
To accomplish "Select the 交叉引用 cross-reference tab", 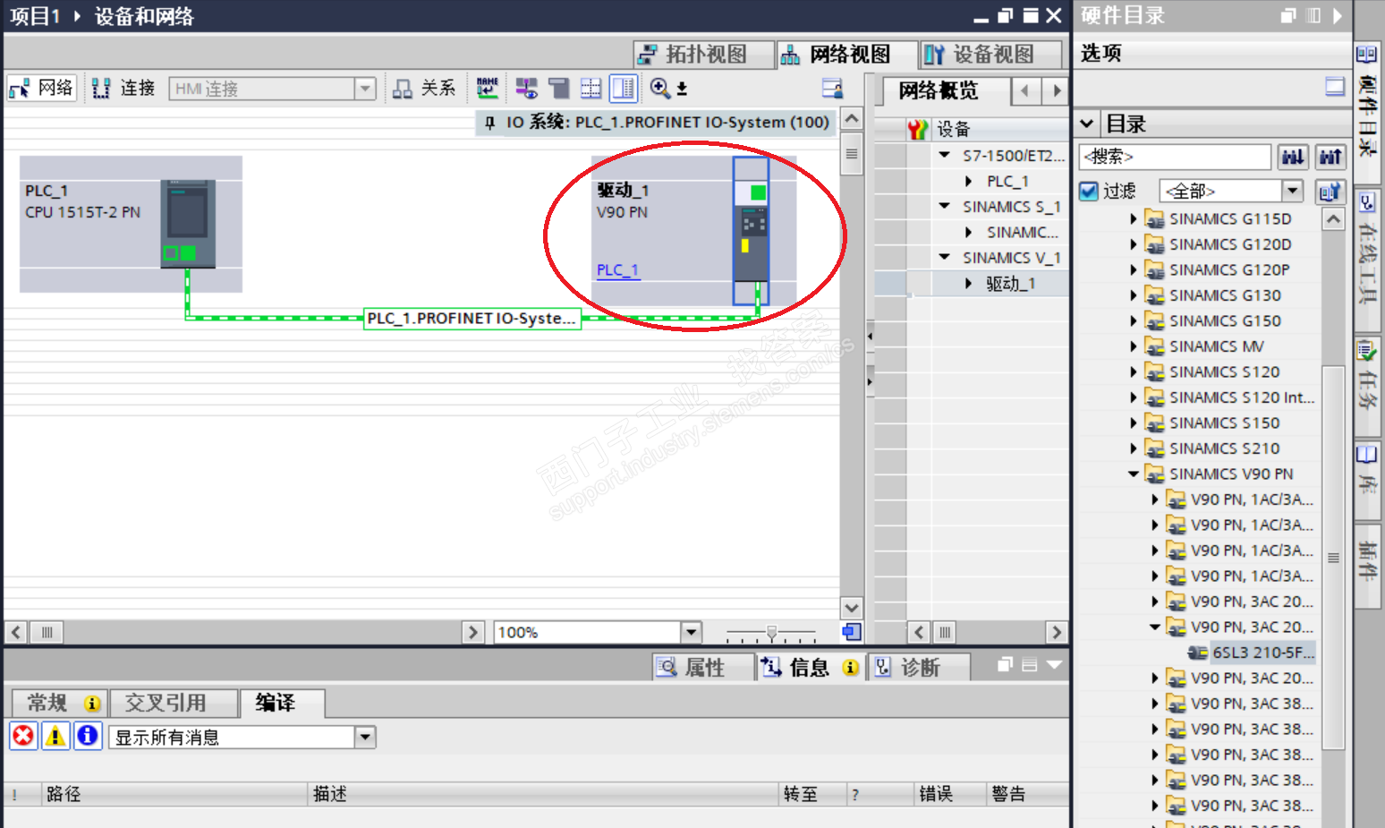I will (x=173, y=704).
